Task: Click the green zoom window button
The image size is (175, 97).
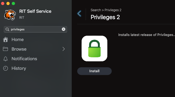Action: [x=13, y=3]
